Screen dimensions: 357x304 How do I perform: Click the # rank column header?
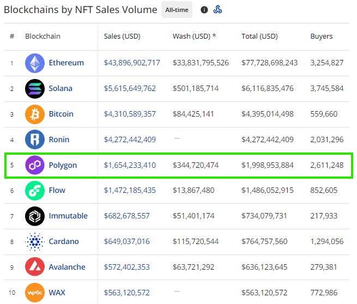(12, 36)
